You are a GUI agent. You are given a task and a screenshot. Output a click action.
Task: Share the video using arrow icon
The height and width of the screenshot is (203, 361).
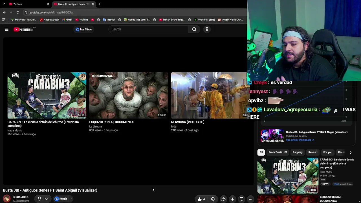click(x=223, y=199)
